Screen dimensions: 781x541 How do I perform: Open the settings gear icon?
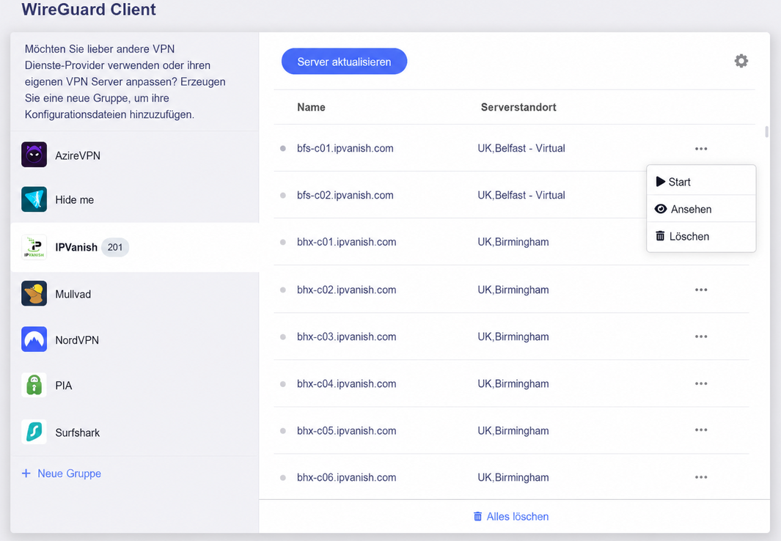[x=741, y=62]
